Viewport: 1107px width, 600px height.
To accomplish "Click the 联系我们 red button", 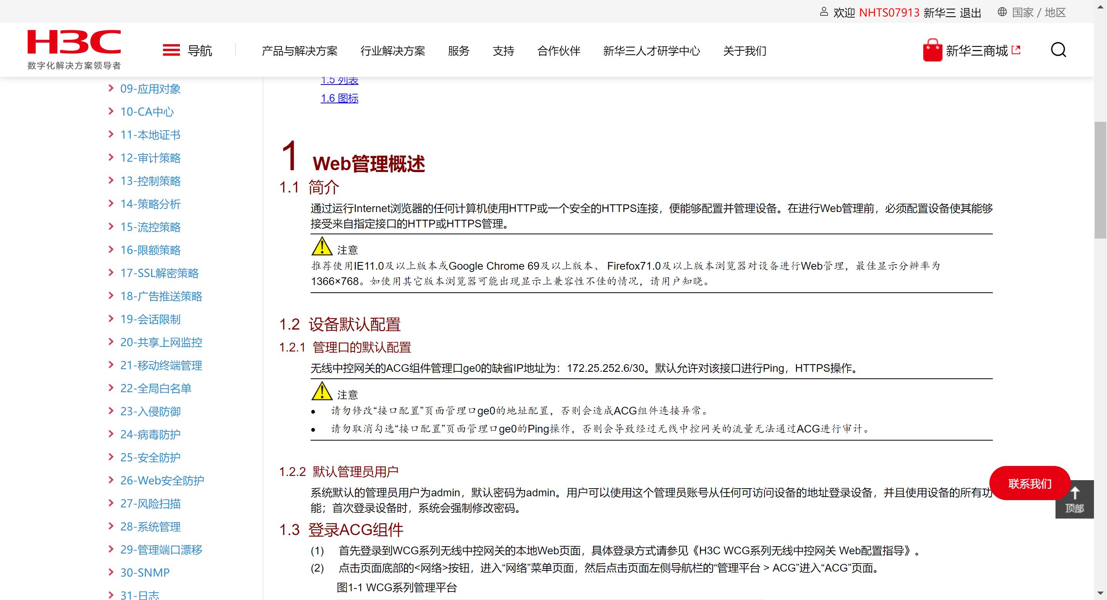I will [1029, 483].
